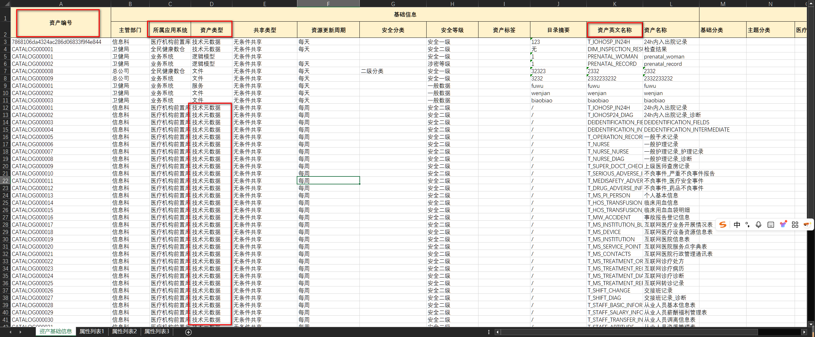Click the 资产编号 header cell

pyautogui.click(x=60, y=23)
